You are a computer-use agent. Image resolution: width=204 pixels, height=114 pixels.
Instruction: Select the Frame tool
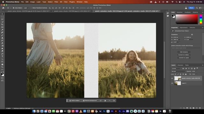pos(2,27)
